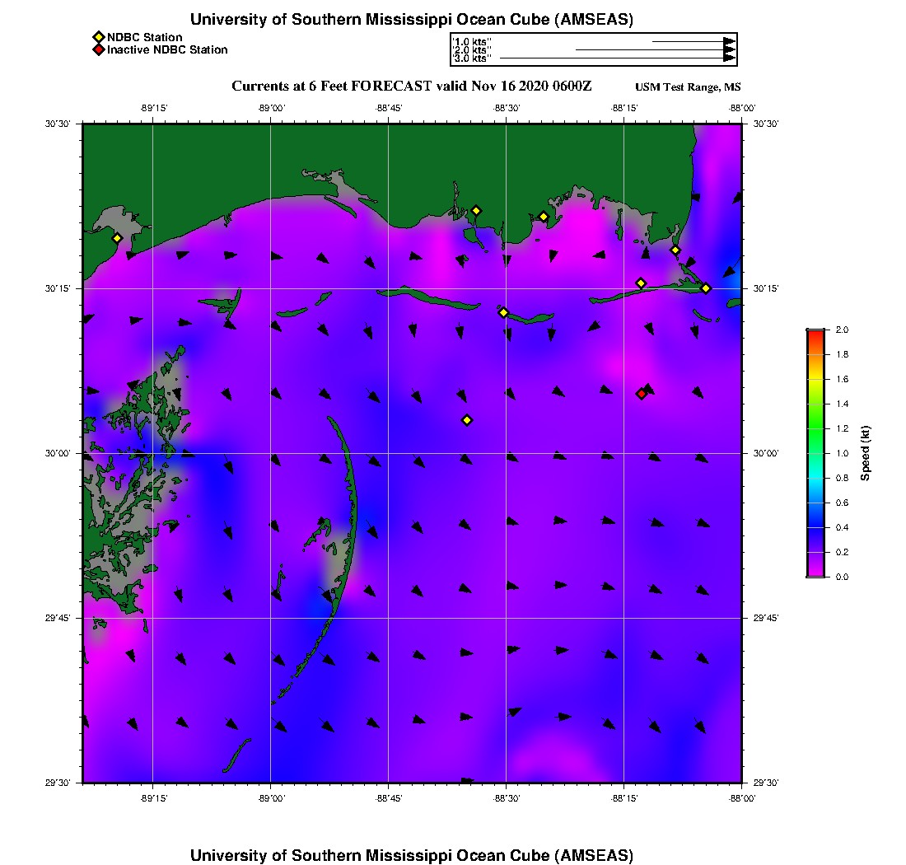The image size is (906, 865).
Task: Select the red inactive NDBC station marker on map
Action: pos(641,394)
